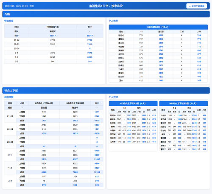This screenshot has width=212, height=194.
Task: Click the value 2520 in B3 column
Action: 75,125
